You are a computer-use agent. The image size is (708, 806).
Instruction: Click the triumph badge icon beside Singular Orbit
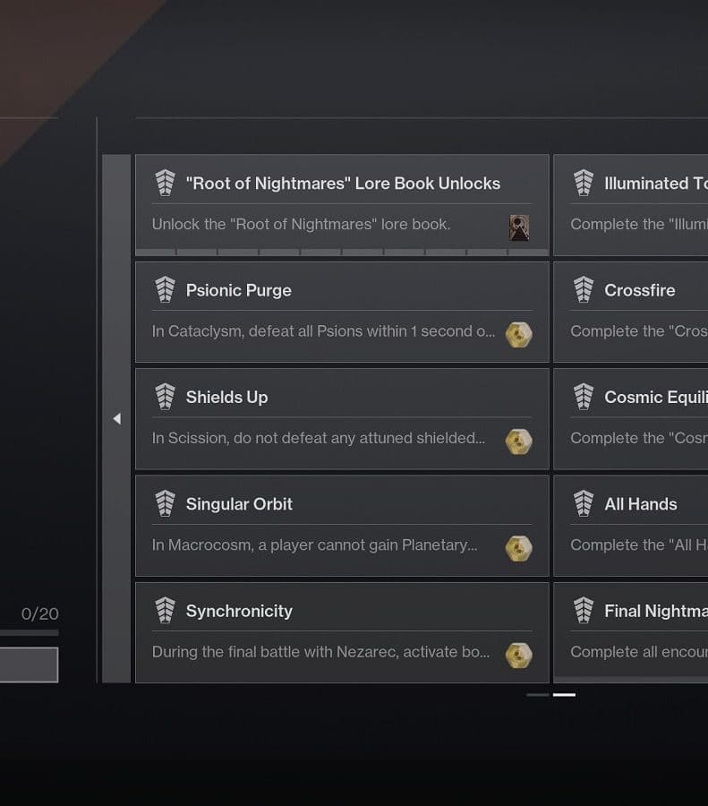(x=165, y=503)
